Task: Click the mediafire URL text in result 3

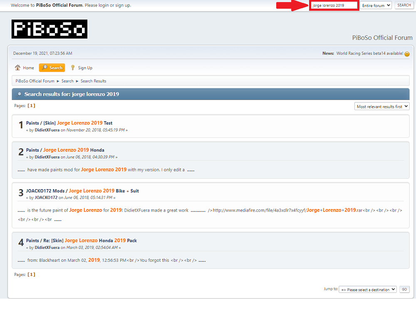Action: [287, 210]
